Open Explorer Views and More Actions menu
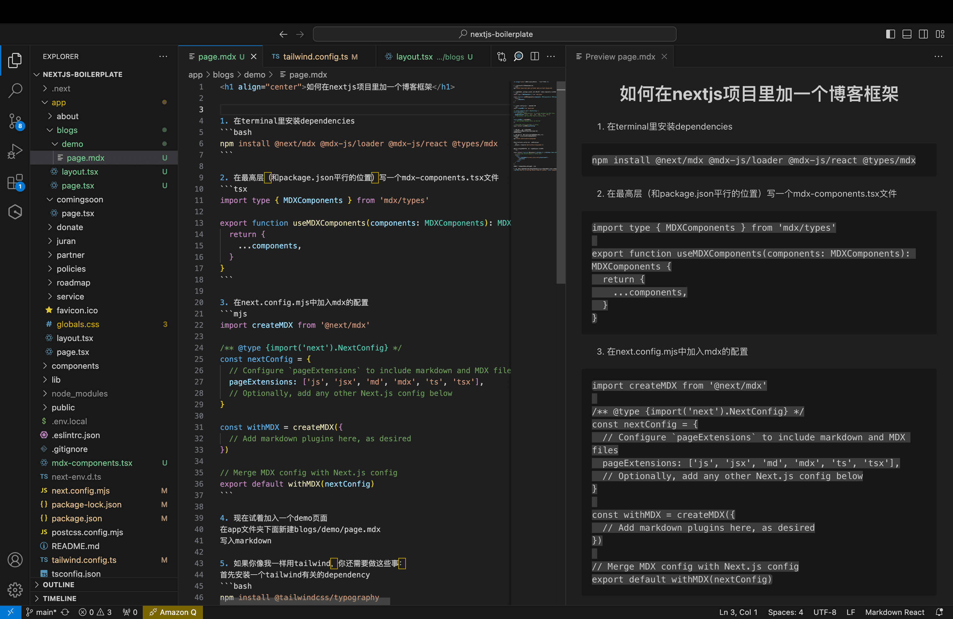Viewport: 953px width, 619px height. (x=163, y=56)
